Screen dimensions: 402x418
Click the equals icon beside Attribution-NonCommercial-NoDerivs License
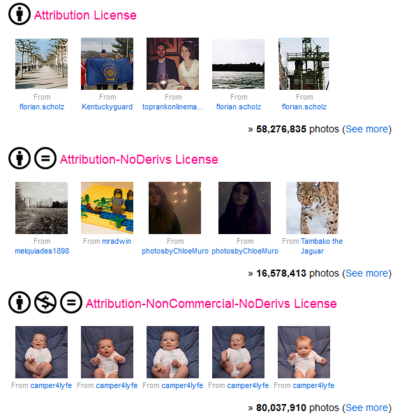tap(71, 302)
